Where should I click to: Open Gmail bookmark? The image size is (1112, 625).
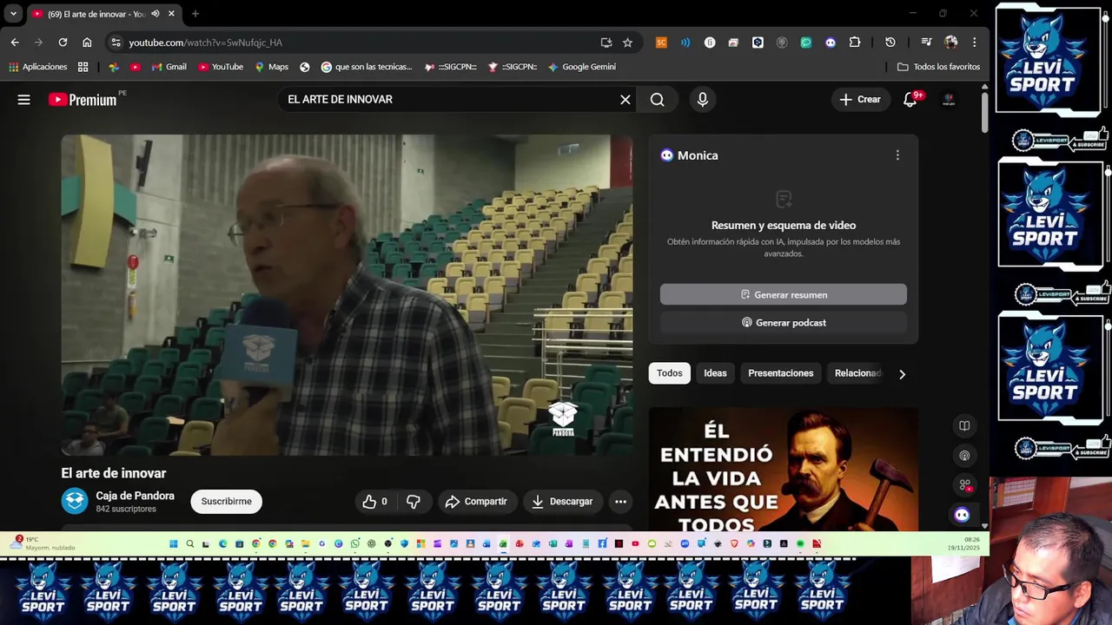pyautogui.click(x=169, y=67)
